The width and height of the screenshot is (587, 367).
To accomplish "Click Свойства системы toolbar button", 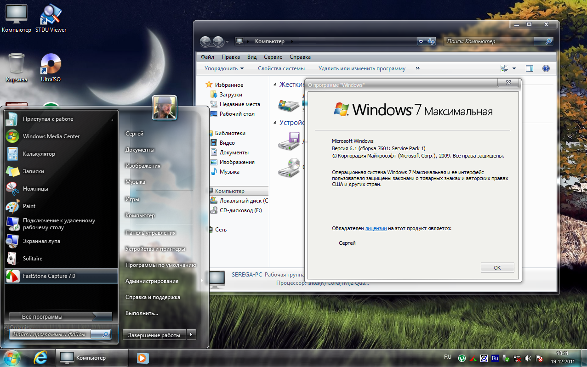I will [281, 68].
